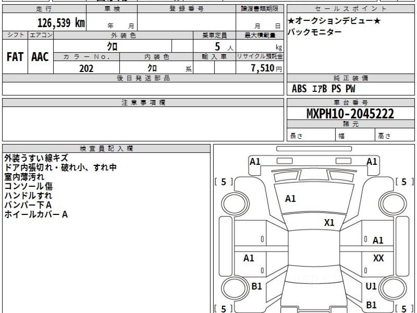The height and width of the screenshot is (313, 417).
Task: Select the リサイクル預託金 header
Action: point(260,57)
